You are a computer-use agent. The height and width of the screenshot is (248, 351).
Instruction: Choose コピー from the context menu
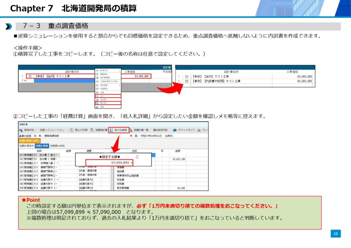point(102,96)
